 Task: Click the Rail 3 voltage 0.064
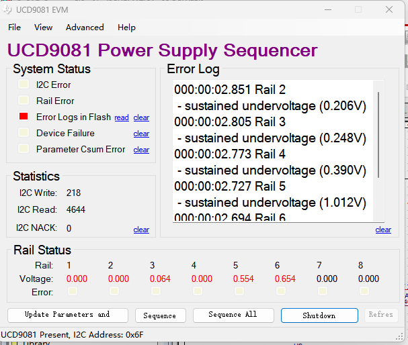click(x=160, y=279)
